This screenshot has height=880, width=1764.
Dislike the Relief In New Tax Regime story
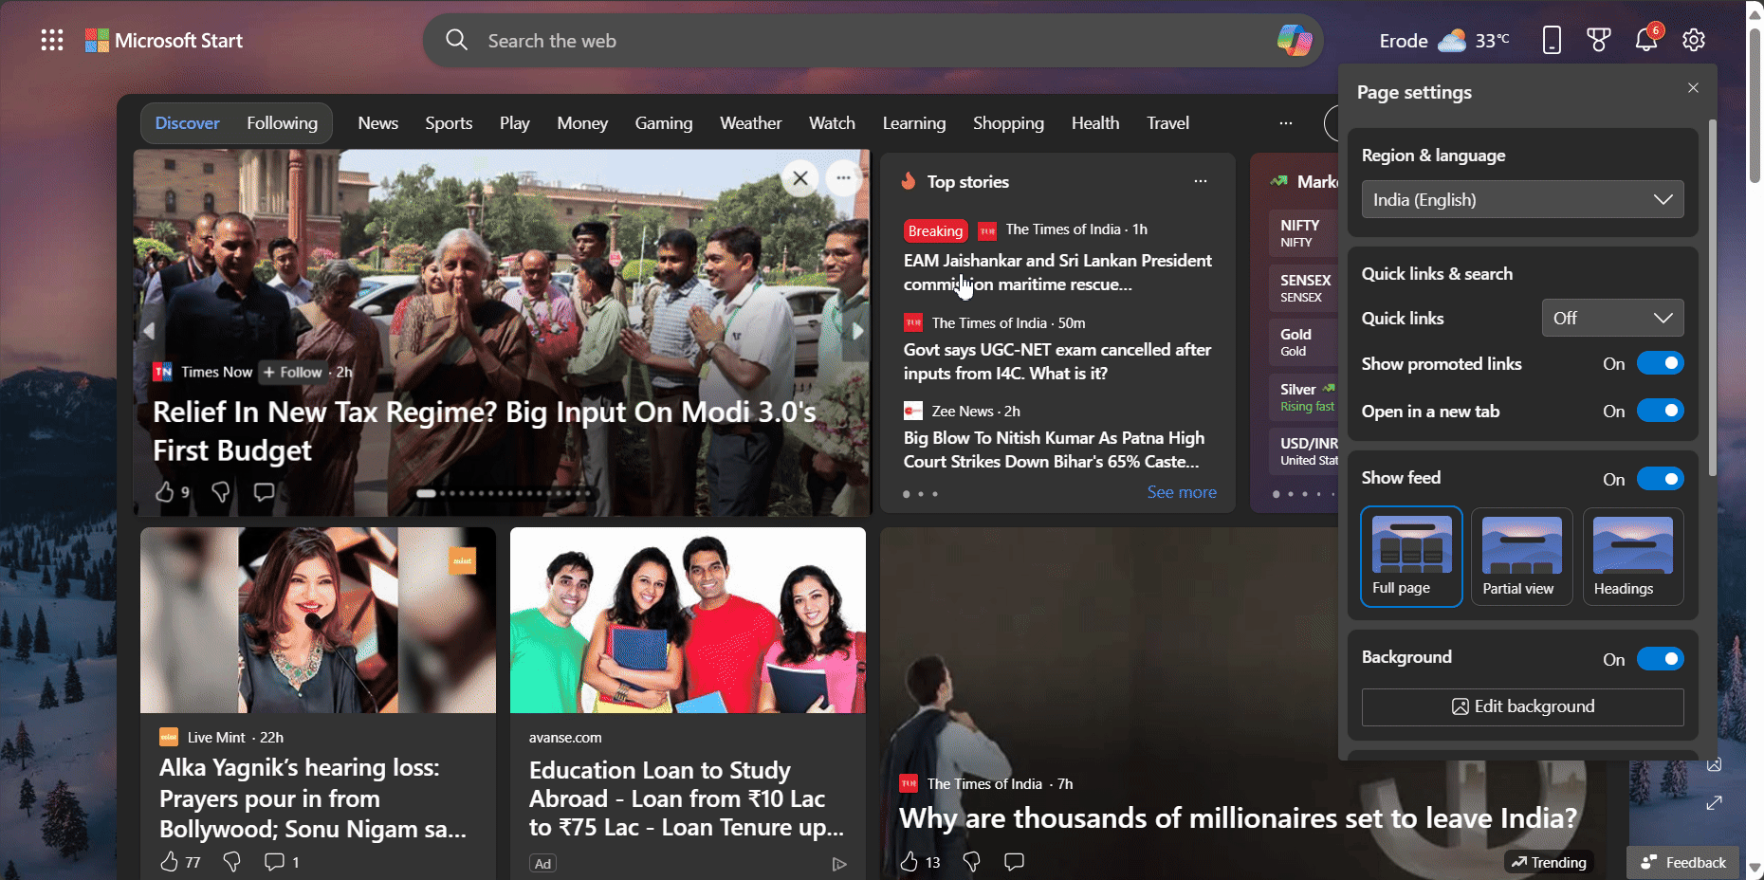pos(221,491)
